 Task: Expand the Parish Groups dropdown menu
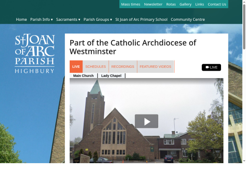(98, 19)
